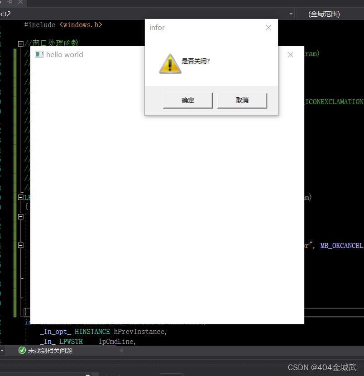Click the green checkmark status icon
This screenshot has width=364, height=376.
pyautogui.click(x=22, y=350)
